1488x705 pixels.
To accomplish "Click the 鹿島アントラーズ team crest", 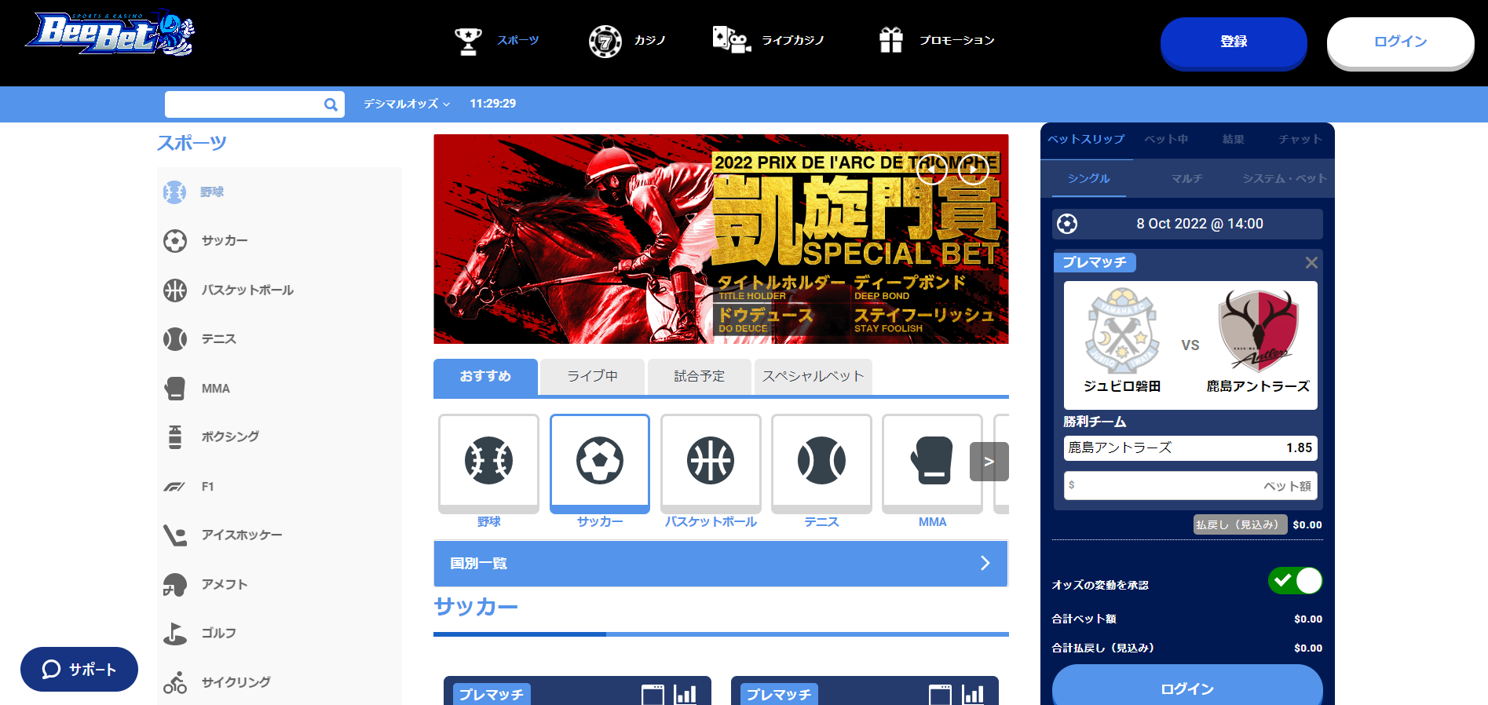I will click(x=1259, y=331).
